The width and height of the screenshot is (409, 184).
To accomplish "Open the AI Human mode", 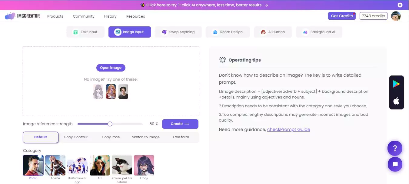I will (273, 32).
